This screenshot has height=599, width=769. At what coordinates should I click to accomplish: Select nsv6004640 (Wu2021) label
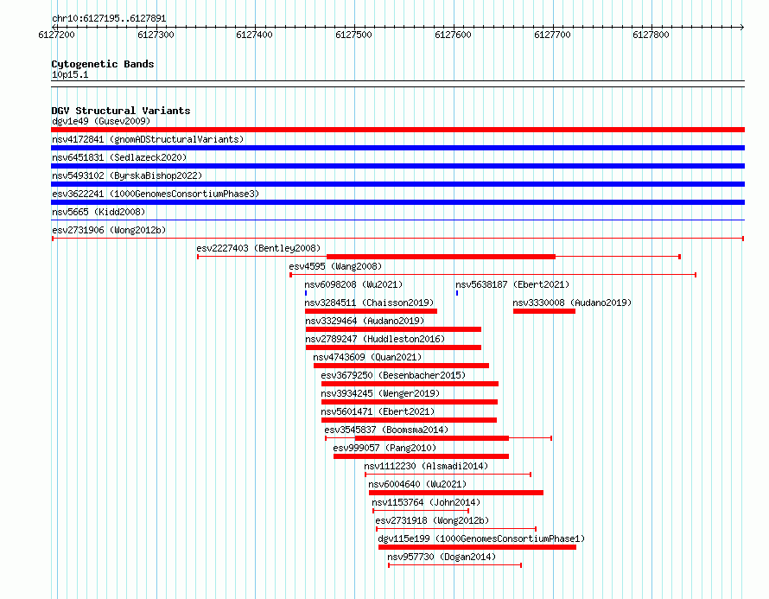417,484
